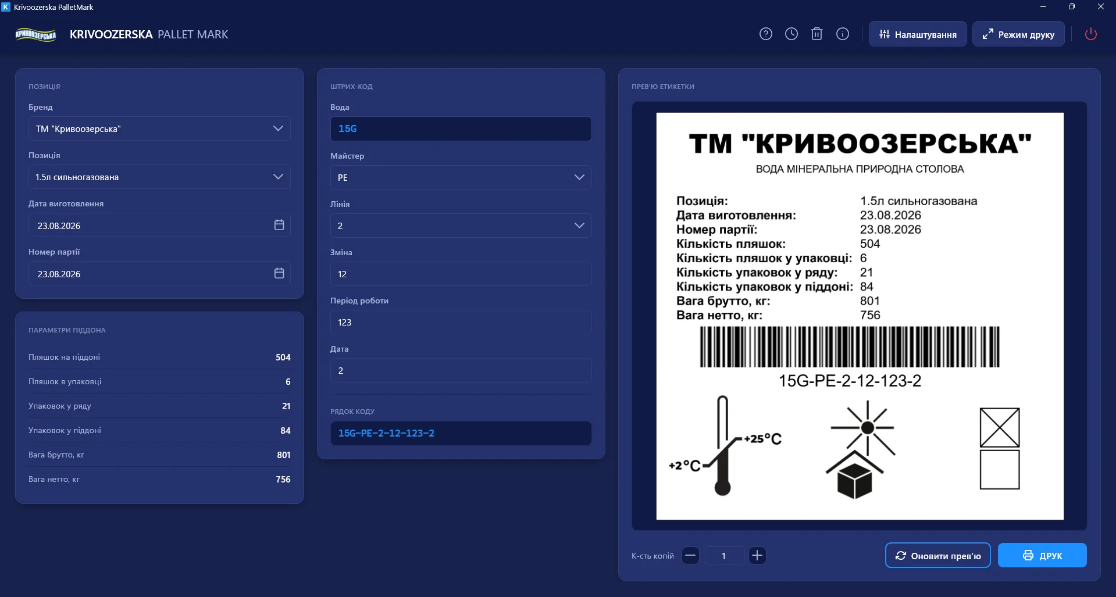Open Налаштування settings
Viewport: 1116px width, 597px height.
tap(918, 34)
